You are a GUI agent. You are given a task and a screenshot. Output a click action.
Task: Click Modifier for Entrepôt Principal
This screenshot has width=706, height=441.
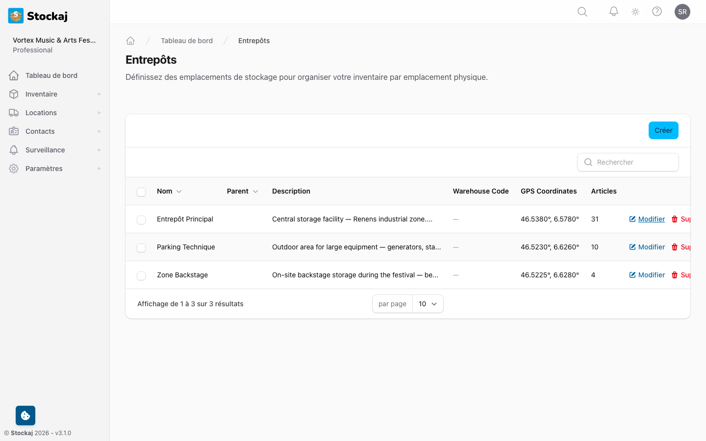click(x=647, y=219)
